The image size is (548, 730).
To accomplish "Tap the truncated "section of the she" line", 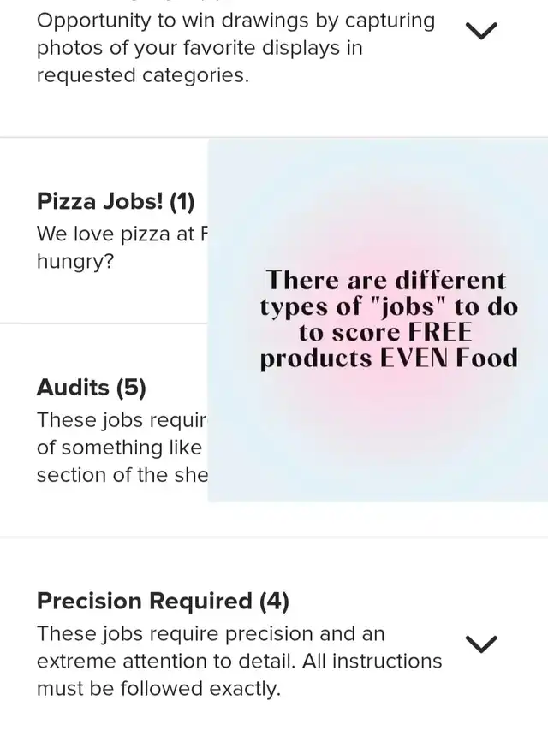I will pos(122,475).
